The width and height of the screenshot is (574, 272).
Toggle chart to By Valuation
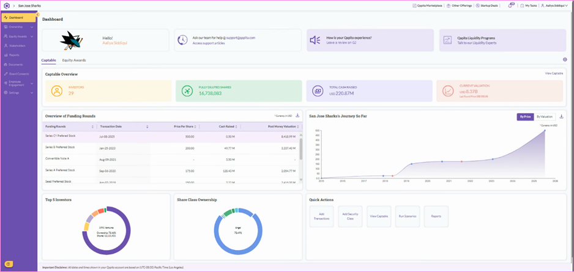tap(545, 117)
